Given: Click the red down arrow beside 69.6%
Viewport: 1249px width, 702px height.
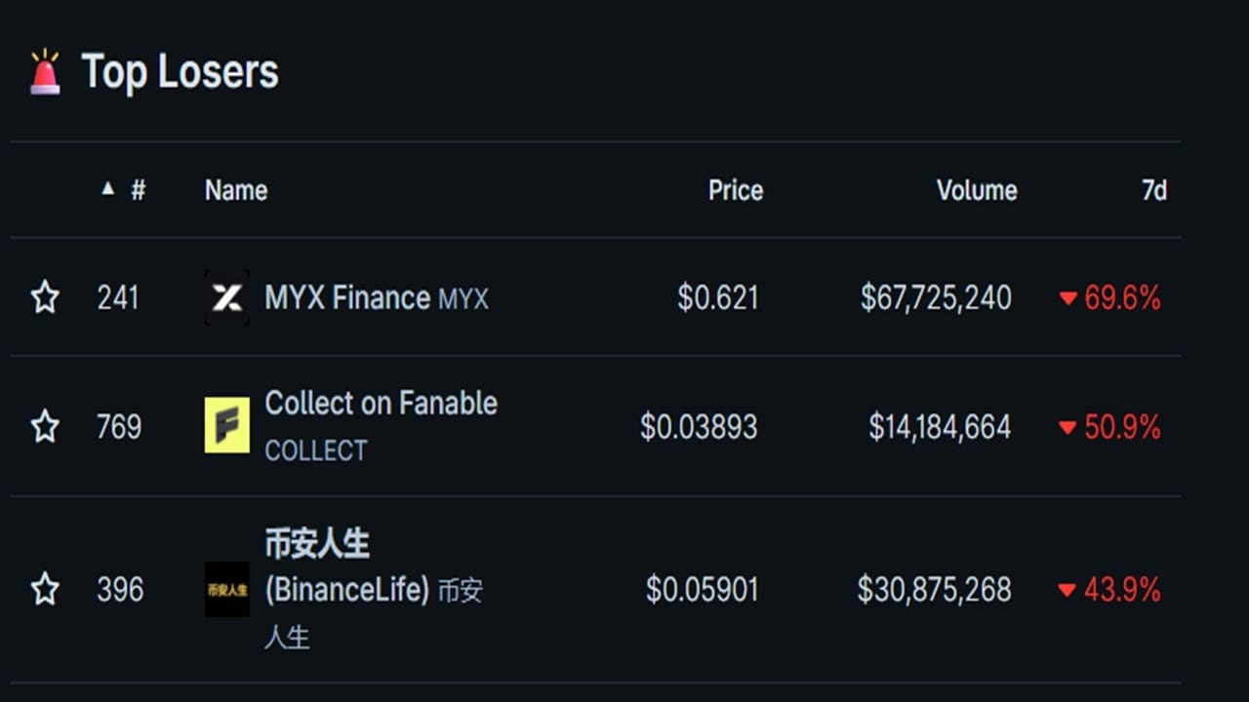Looking at the screenshot, I should 1068,298.
